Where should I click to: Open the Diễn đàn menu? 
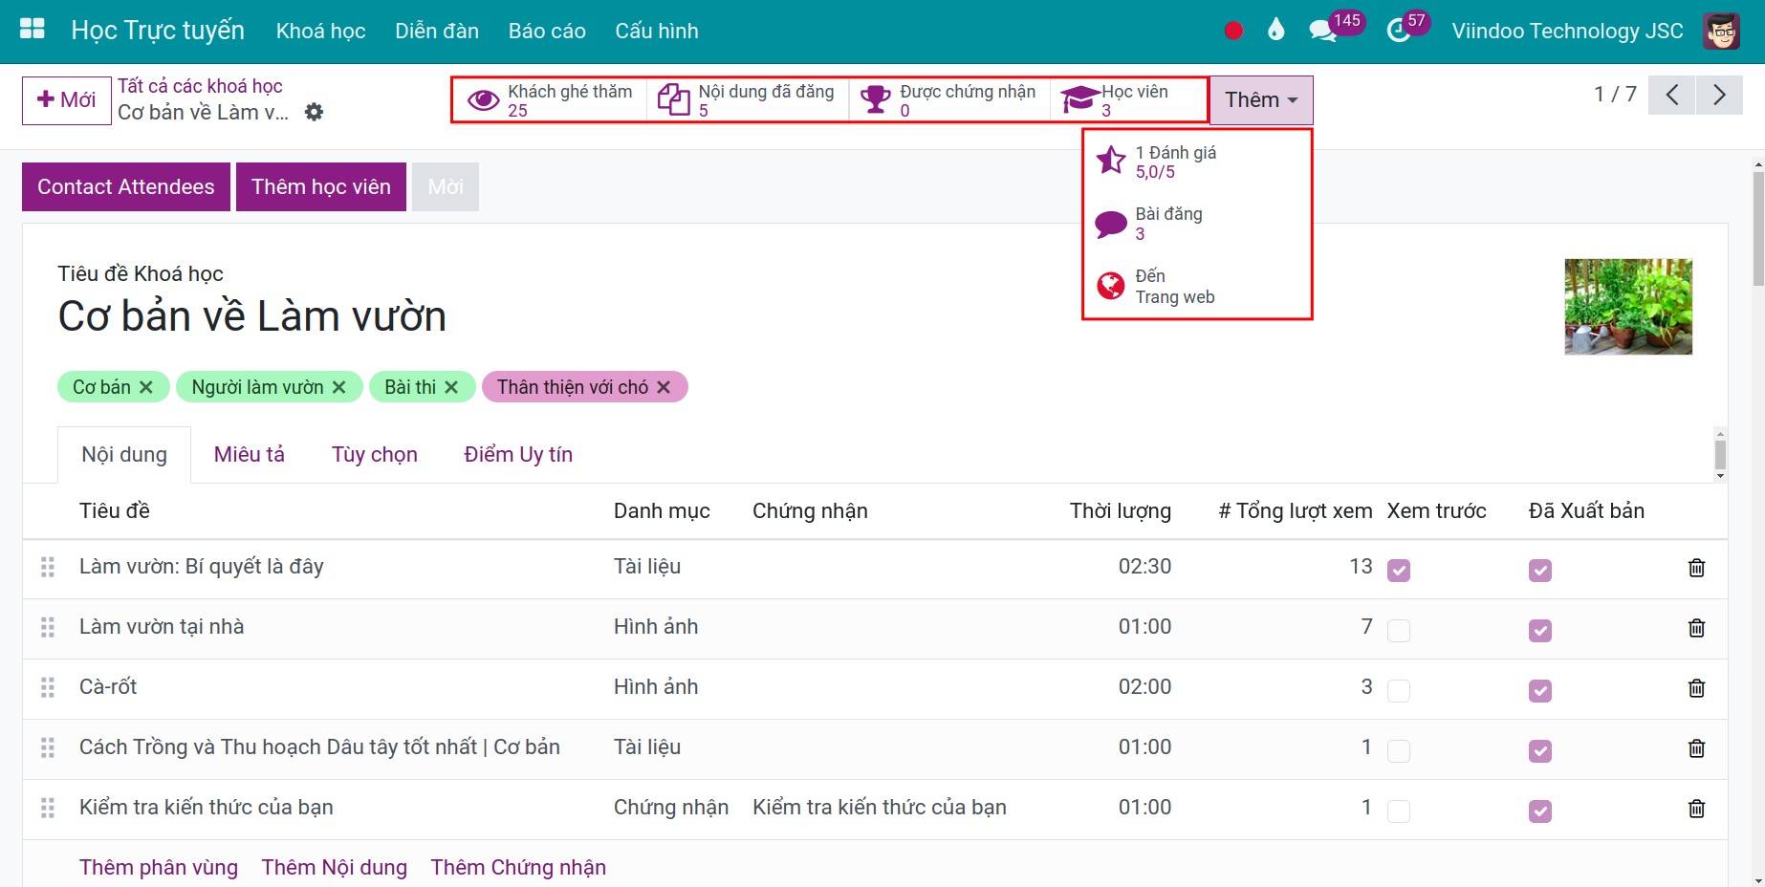[x=437, y=31]
